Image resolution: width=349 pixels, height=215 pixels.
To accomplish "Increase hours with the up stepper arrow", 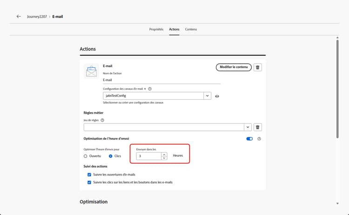I will tap(164, 154).
